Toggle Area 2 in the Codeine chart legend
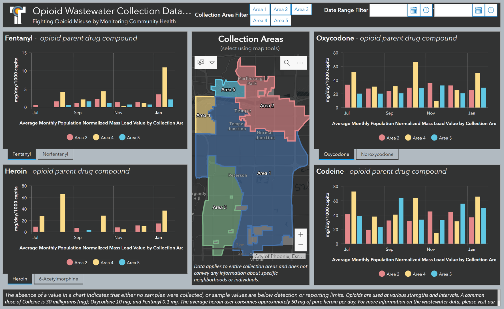This screenshot has width=504, height=309. point(389,274)
